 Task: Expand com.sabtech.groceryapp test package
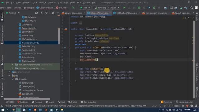click(12, 68)
